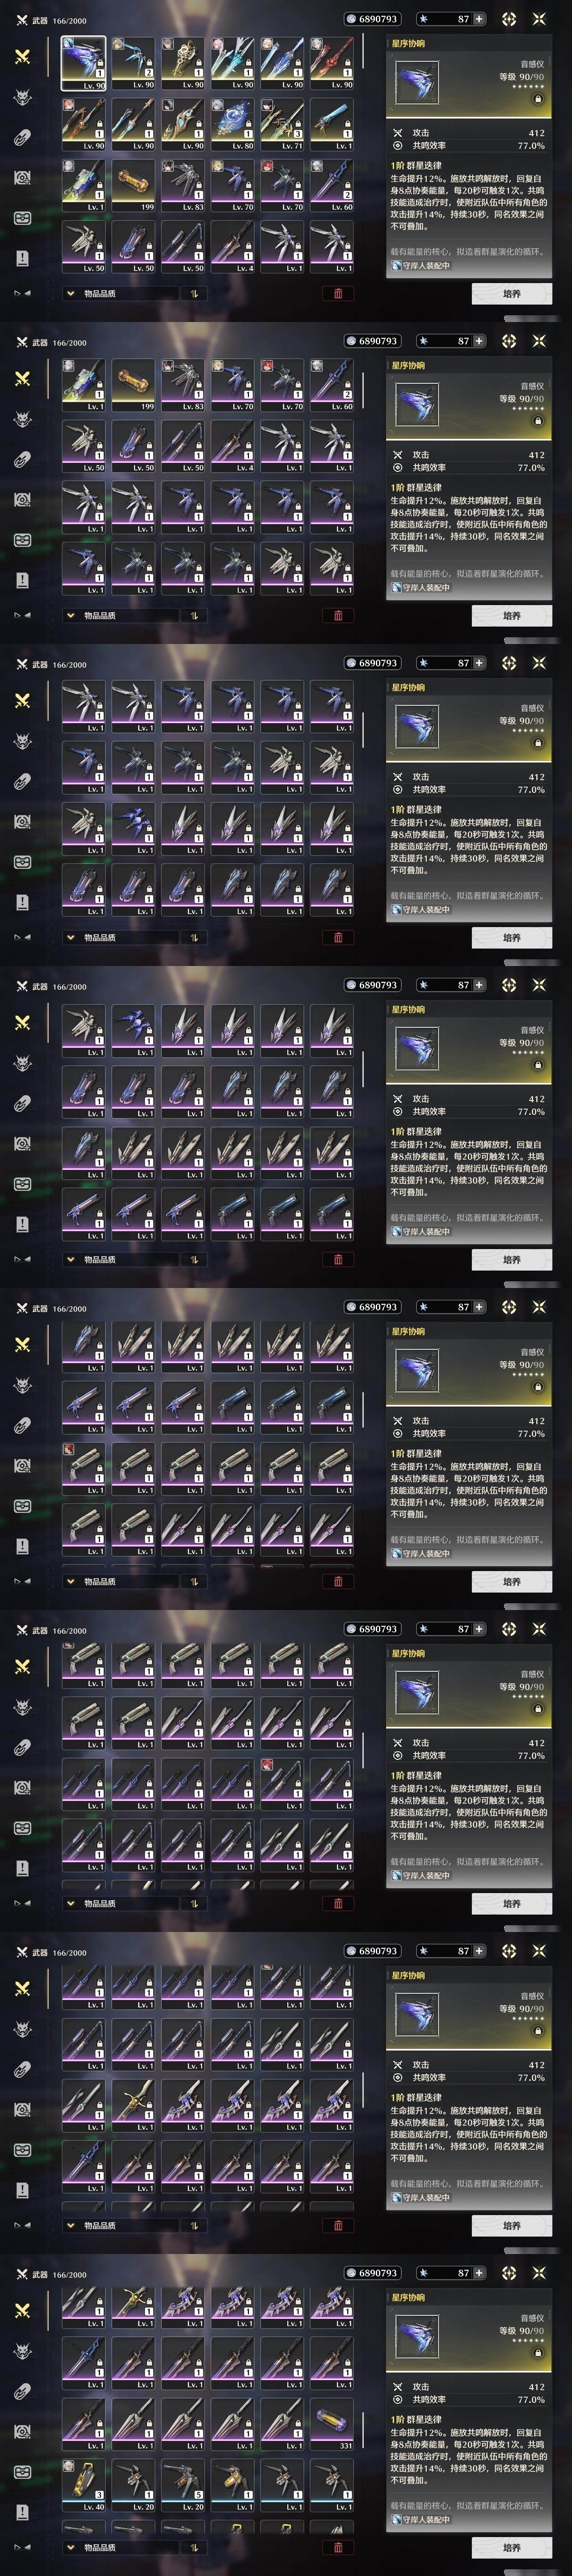The image size is (572, 2576).
Task: Click the plus button next to 87 in the topmost panel
Action: coord(479,19)
